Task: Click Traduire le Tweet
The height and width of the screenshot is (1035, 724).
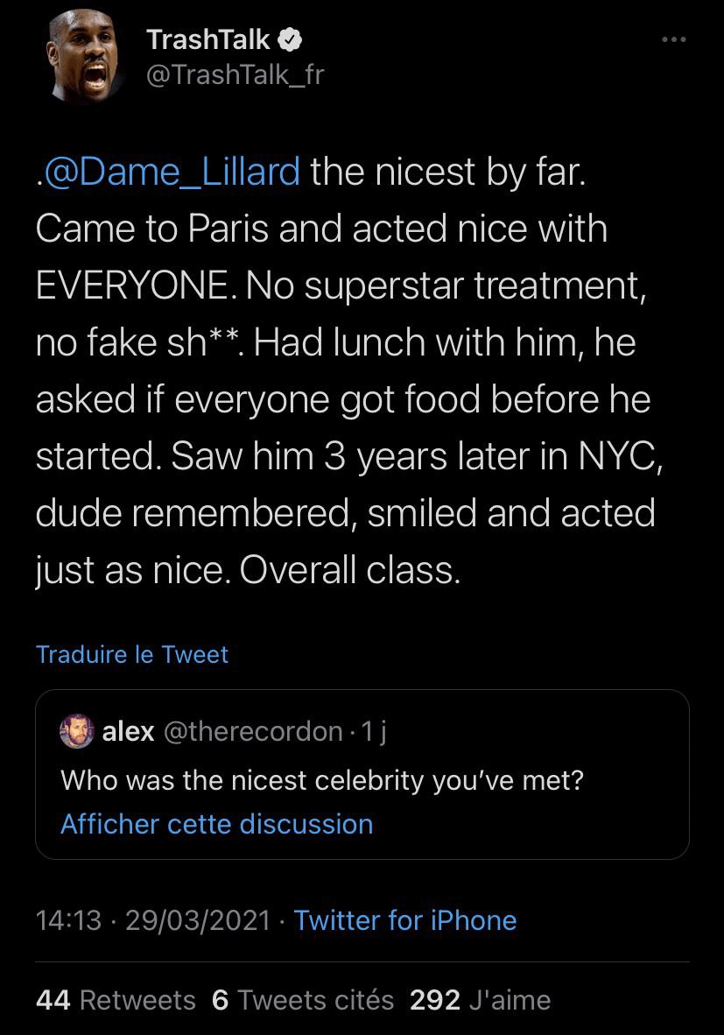Action: [132, 654]
